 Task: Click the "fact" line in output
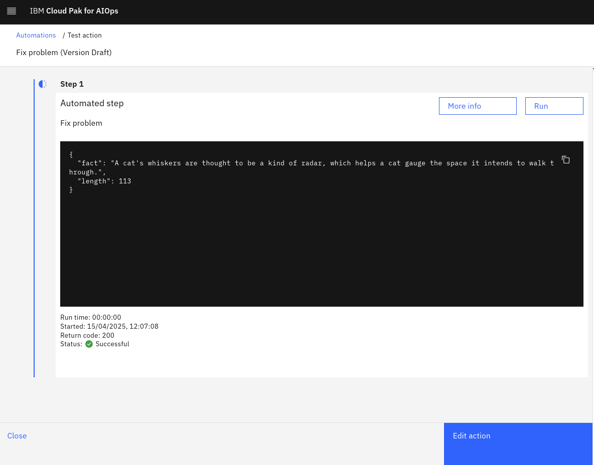pos(312,168)
